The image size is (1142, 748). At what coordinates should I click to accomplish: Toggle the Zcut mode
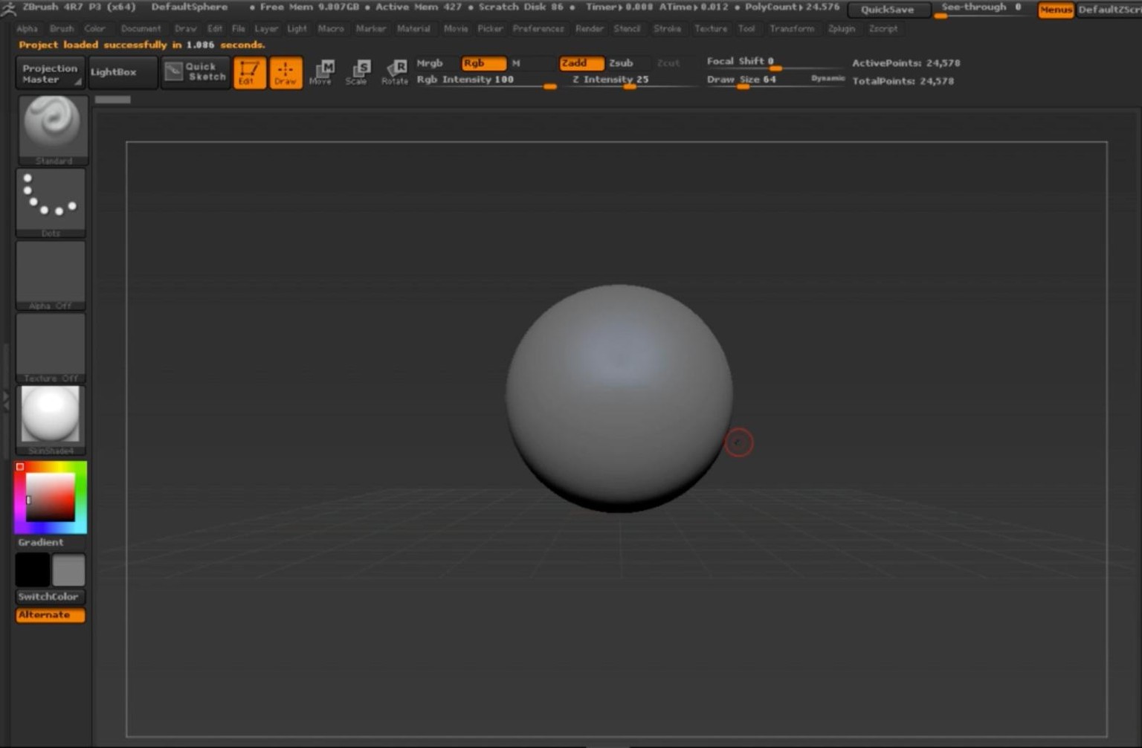point(668,63)
